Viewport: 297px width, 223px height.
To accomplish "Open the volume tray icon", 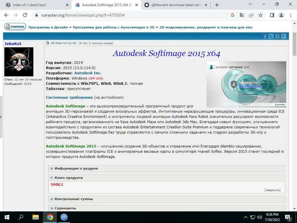I will (260, 217).
